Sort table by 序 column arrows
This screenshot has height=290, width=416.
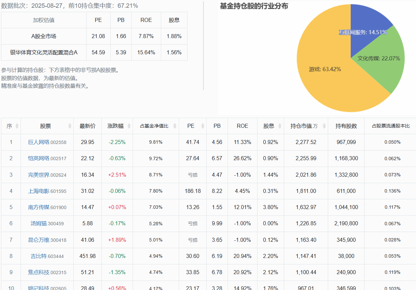17,126
